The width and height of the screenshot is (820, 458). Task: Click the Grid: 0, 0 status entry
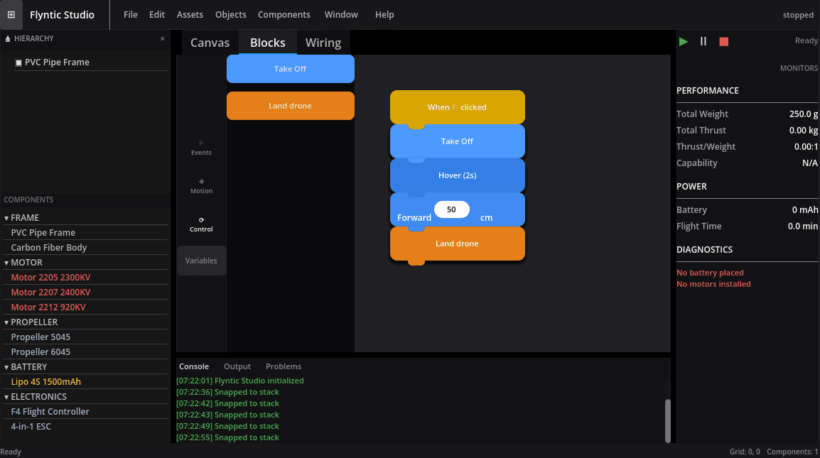[x=745, y=452]
